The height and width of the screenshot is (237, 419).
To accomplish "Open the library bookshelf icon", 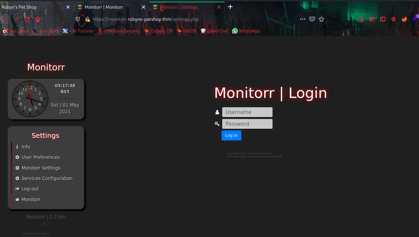I will coord(372,19).
